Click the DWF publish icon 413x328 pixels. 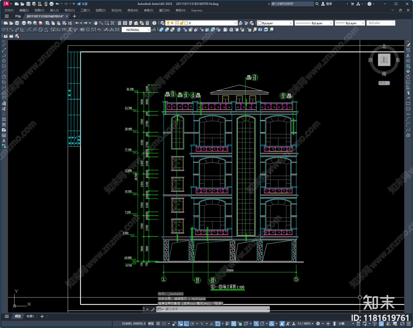pos(41,23)
